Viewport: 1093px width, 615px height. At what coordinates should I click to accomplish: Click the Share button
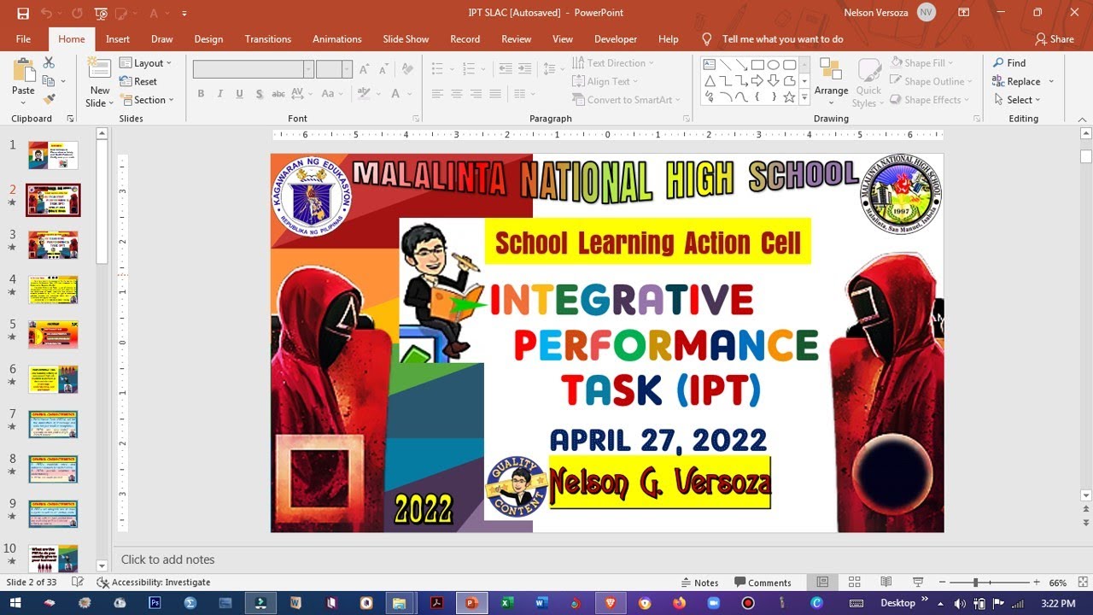click(x=1055, y=39)
